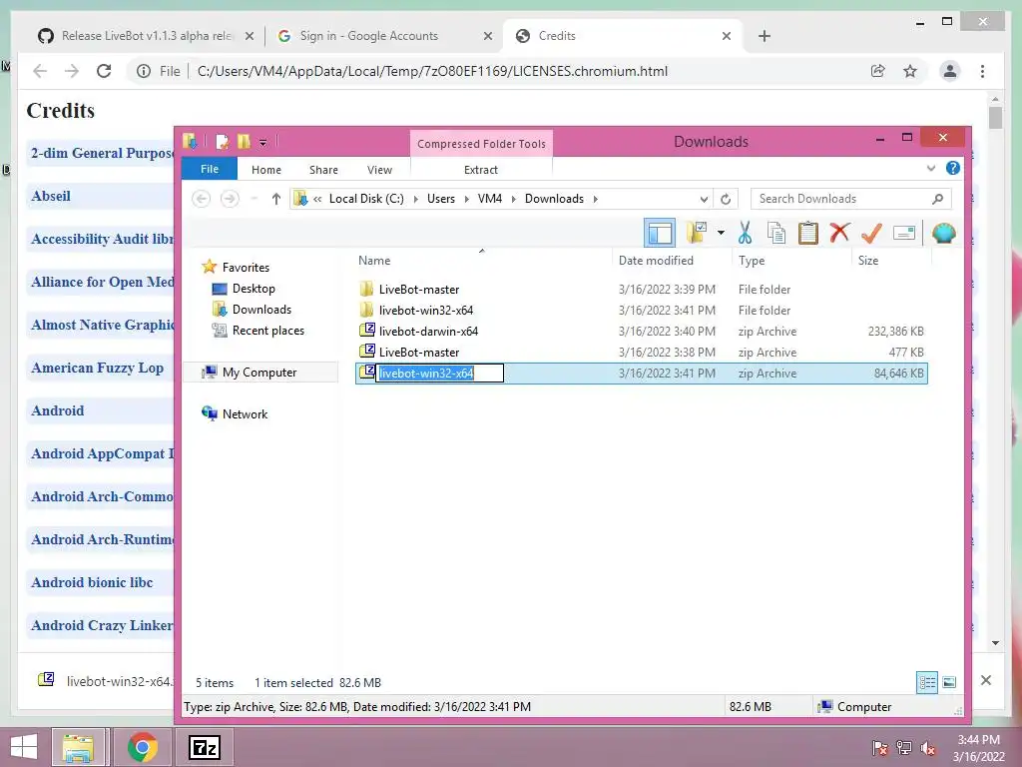The width and height of the screenshot is (1022, 767).
Task: Switch to details view layout button
Action: [x=927, y=682]
